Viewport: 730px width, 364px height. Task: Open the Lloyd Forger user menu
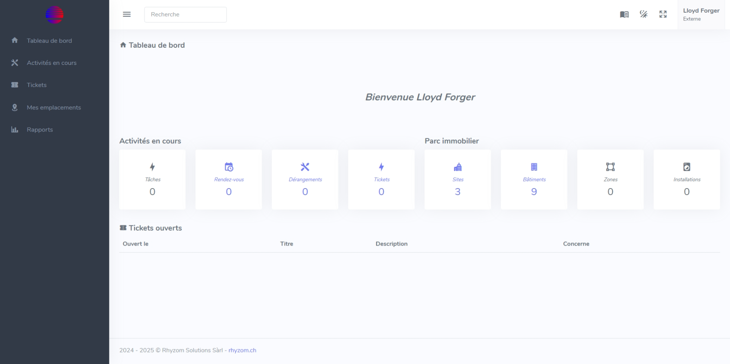pyautogui.click(x=701, y=14)
